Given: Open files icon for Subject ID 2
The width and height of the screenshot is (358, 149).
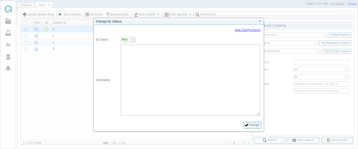Looking at the screenshot, I should (x=36, y=42).
